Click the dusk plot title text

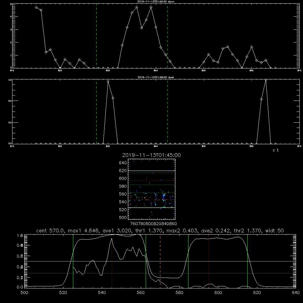(x=156, y=77)
